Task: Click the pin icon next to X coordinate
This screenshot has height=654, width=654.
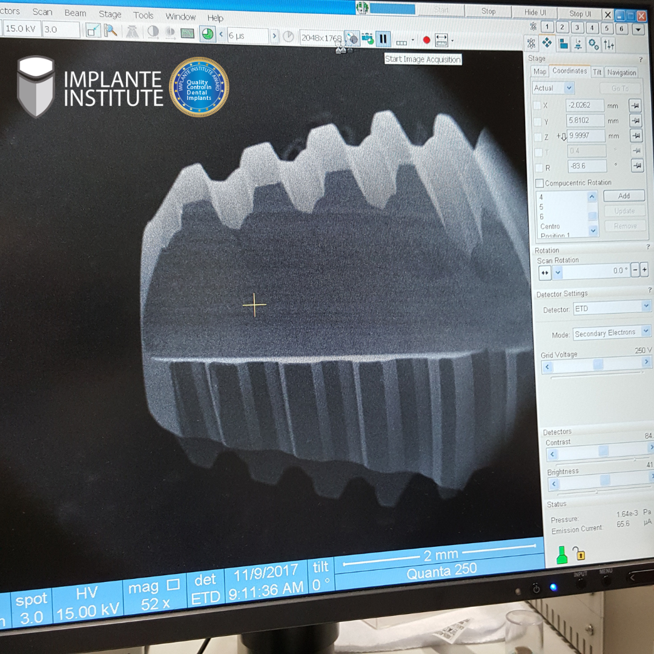Action: (635, 105)
